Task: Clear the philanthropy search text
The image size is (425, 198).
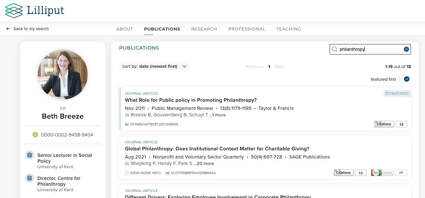Action: pos(406,49)
